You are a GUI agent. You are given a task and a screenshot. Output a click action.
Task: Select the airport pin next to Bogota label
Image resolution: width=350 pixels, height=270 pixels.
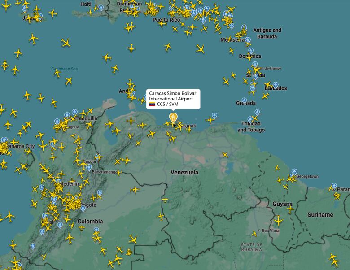pos(83,209)
